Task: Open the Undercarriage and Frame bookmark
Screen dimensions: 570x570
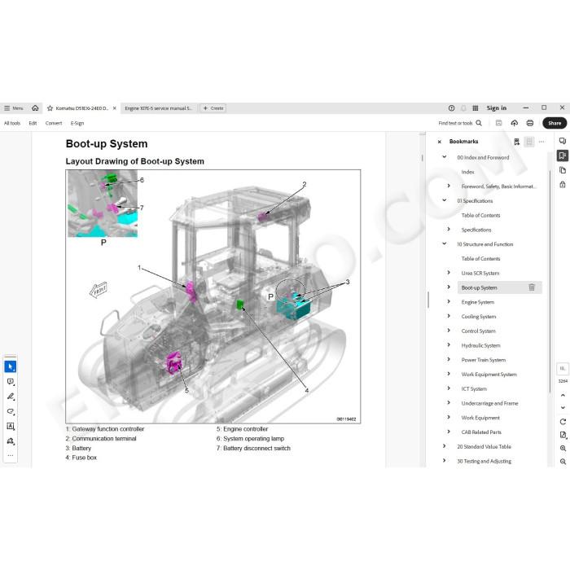Action: coord(489,404)
